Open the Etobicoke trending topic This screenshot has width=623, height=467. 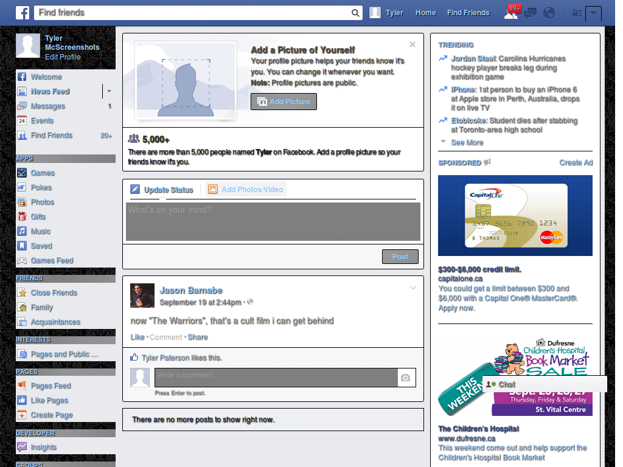(469, 121)
